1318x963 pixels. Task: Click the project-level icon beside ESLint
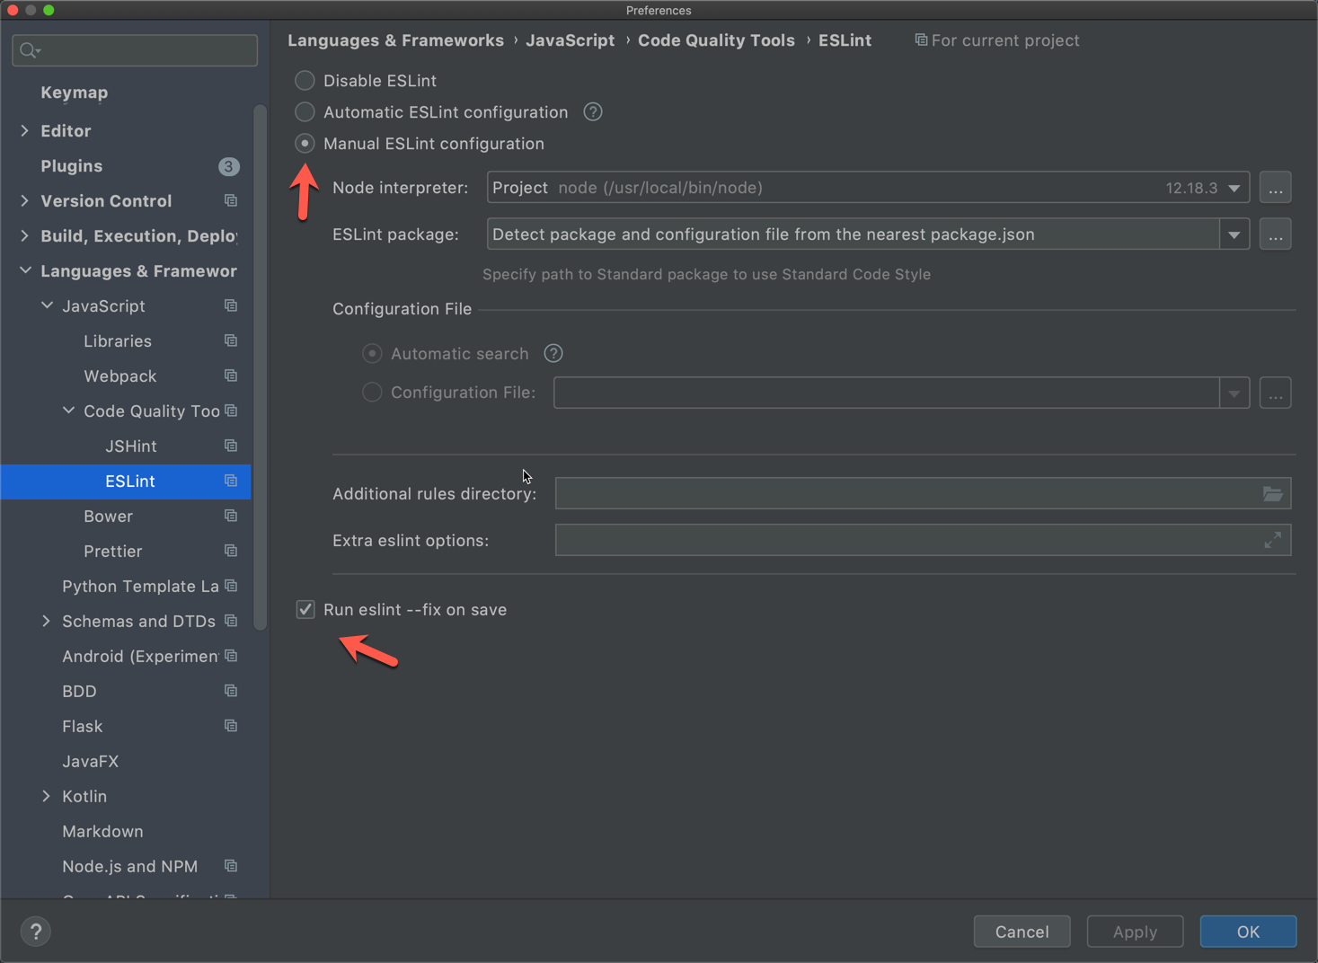coord(231,481)
